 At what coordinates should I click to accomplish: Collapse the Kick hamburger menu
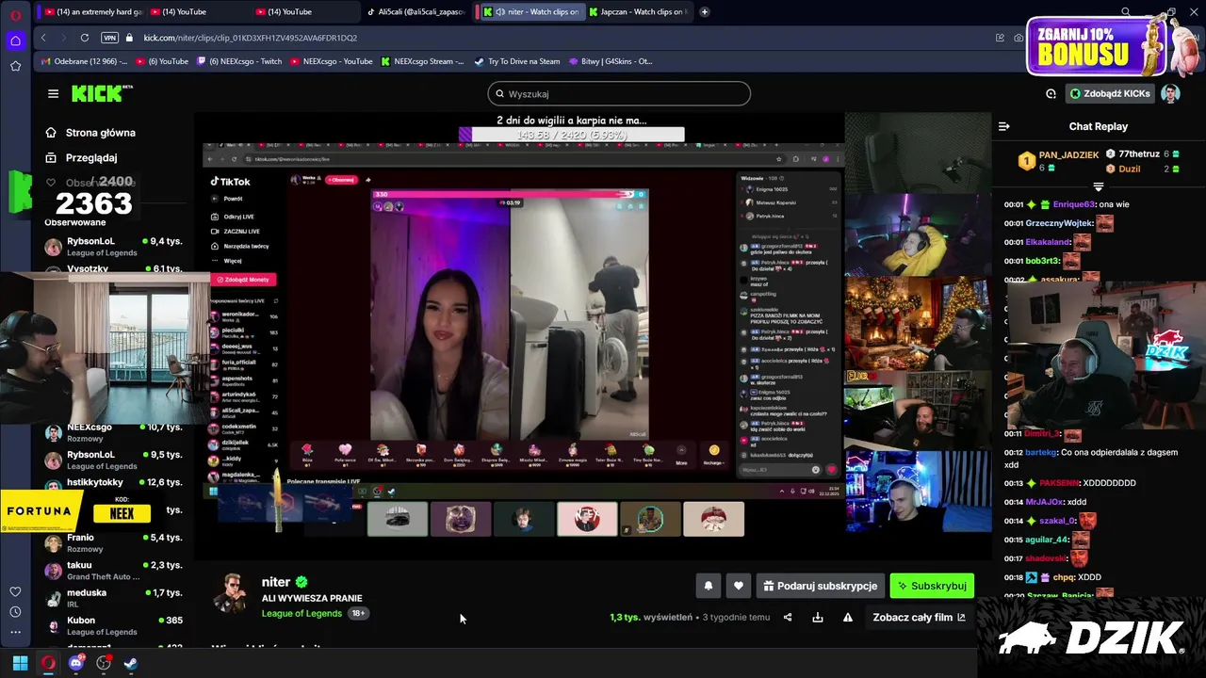click(x=53, y=93)
